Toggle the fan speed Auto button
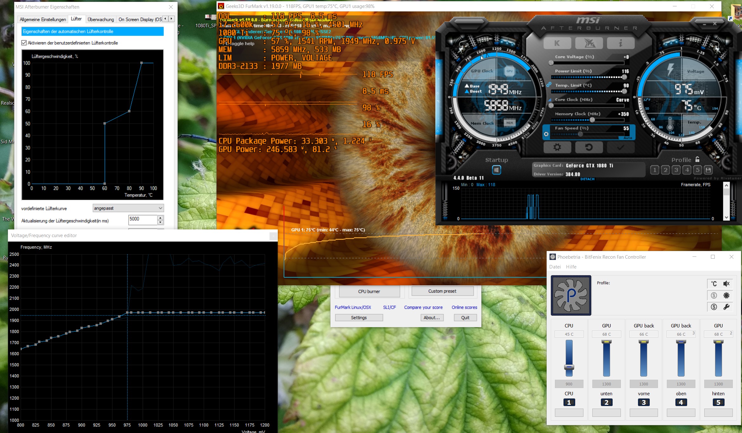This screenshot has width=742, height=433. 628,138
